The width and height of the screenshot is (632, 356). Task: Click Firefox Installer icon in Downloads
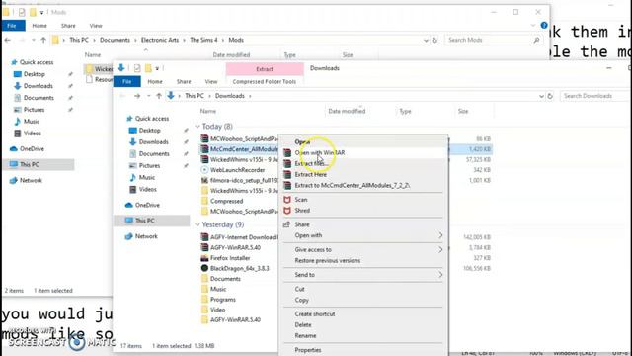click(204, 258)
